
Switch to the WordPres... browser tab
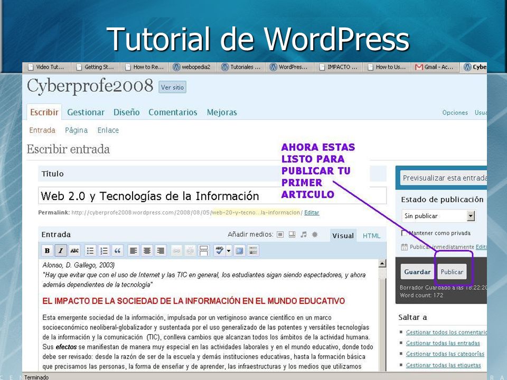point(290,67)
